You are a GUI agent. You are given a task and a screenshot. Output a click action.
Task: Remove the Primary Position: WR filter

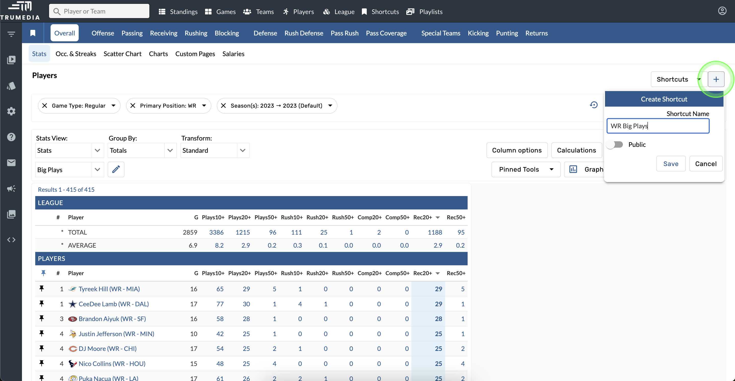tap(133, 106)
